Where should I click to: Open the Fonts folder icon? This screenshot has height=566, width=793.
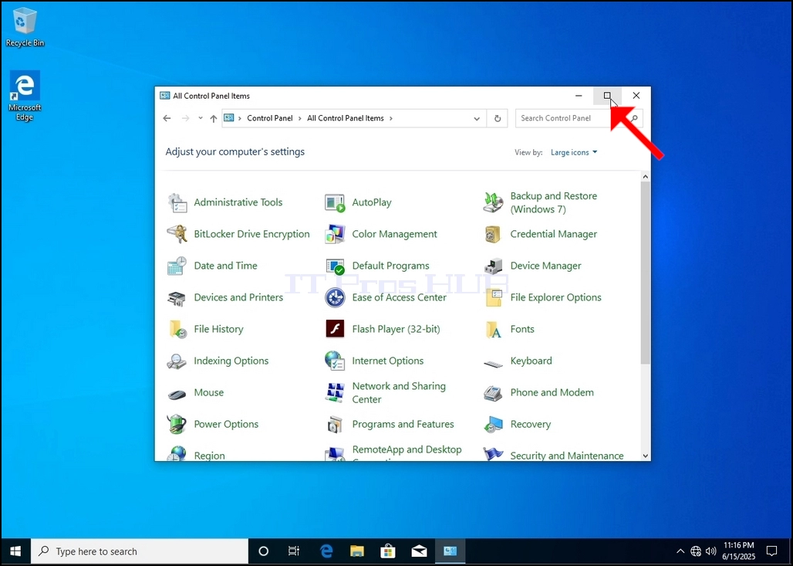(x=493, y=329)
